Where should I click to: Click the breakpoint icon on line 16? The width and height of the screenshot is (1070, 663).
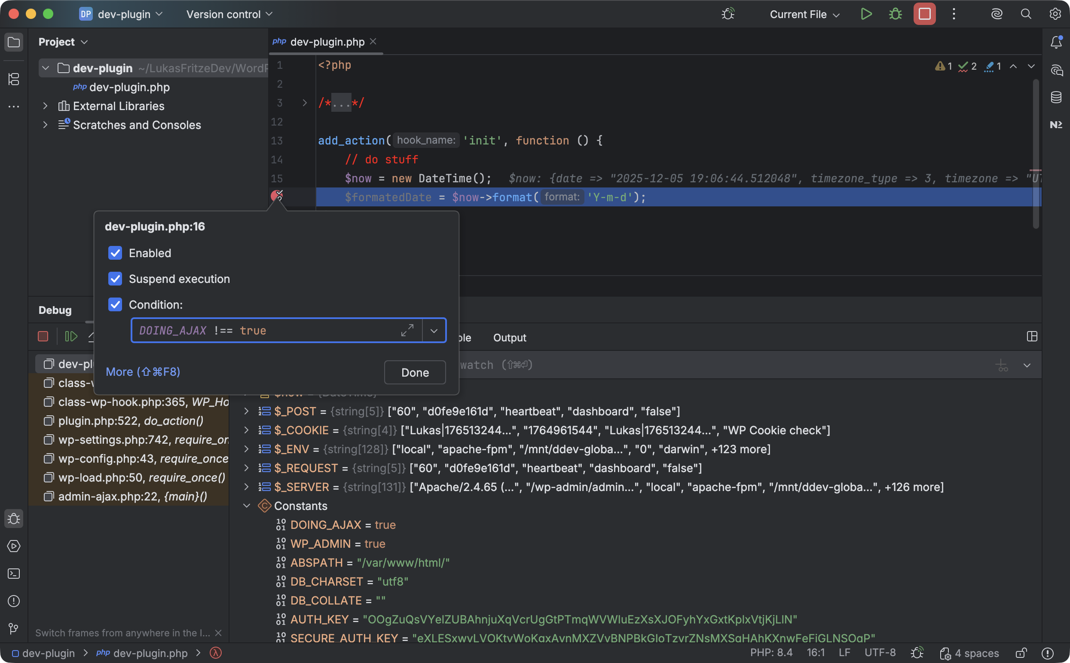(x=278, y=195)
